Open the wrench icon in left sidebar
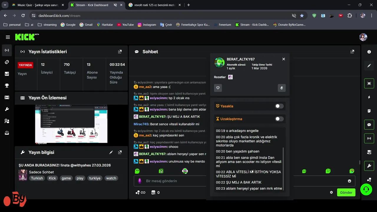 tap(7, 109)
